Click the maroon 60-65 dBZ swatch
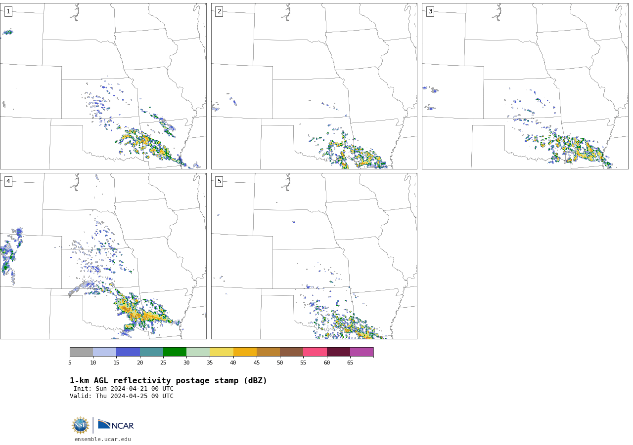 pos(338,352)
